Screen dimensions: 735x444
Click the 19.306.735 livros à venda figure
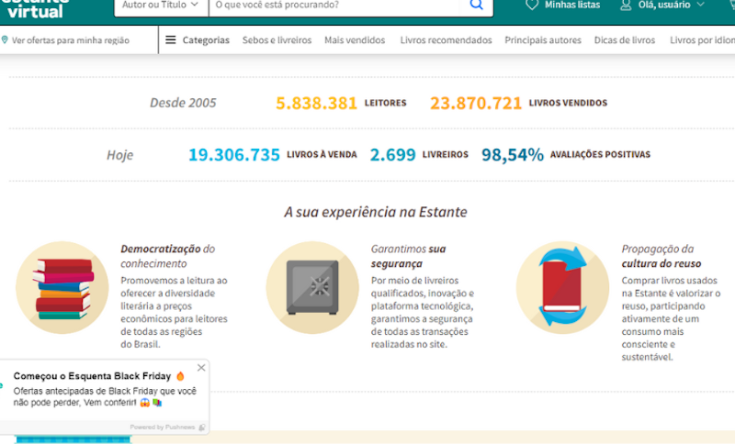click(x=234, y=155)
